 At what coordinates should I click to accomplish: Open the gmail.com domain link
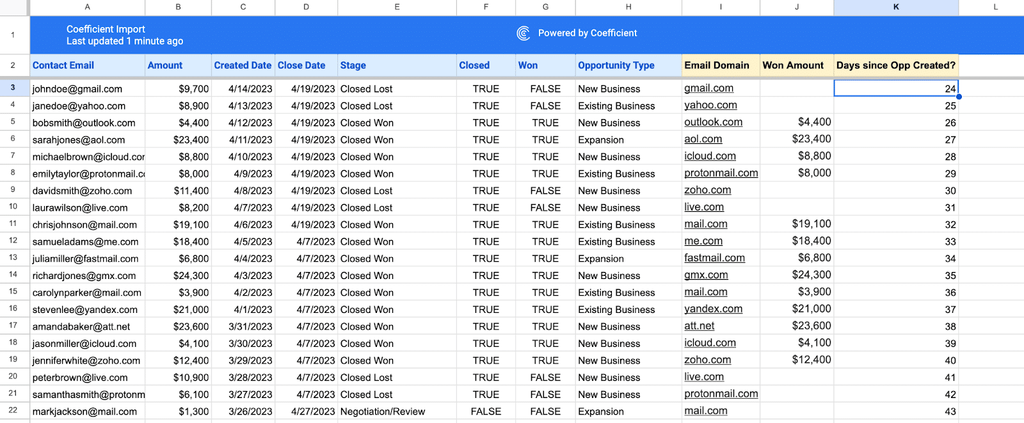pyautogui.click(x=708, y=88)
